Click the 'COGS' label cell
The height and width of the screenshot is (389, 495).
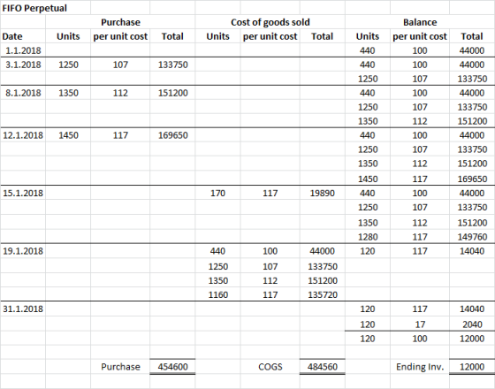coord(270,367)
